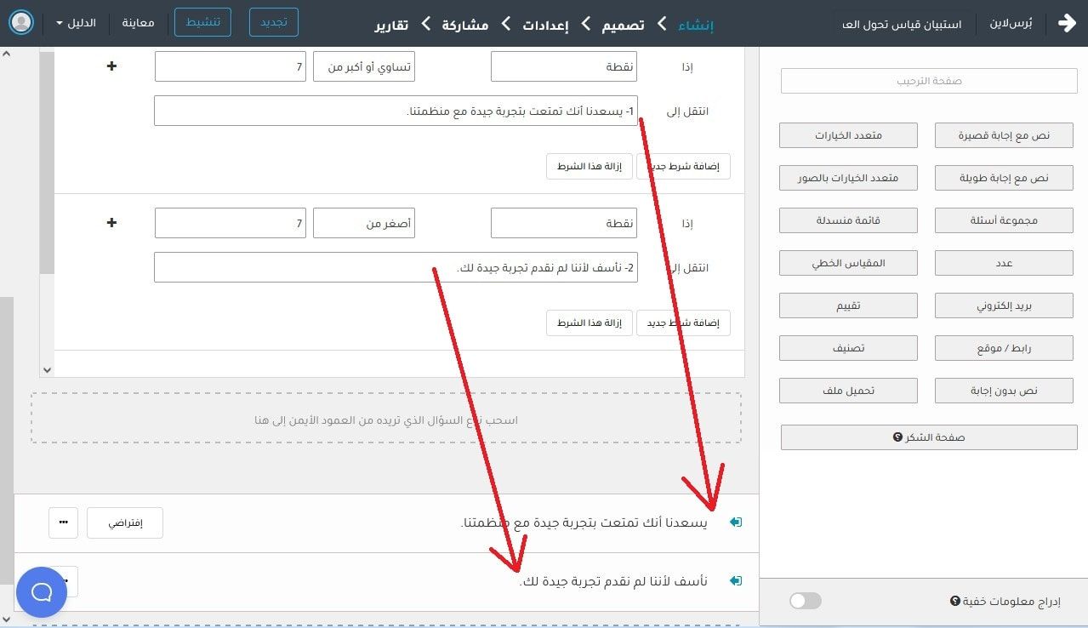Add a متعدد الخيارات بالصور question
1088x628 pixels.
848,178
